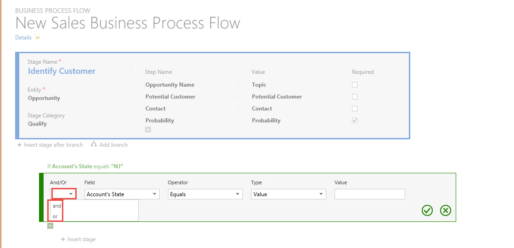Click plus icon for Insert stage after branch
Screen dimensions: 514x248
pos(19,145)
